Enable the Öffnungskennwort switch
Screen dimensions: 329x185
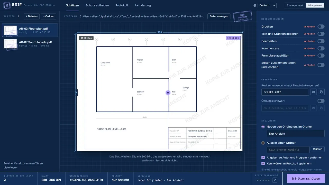(x=321, y=101)
